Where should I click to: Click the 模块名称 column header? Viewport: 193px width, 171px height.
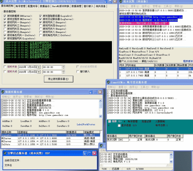[x=9, y=132]
